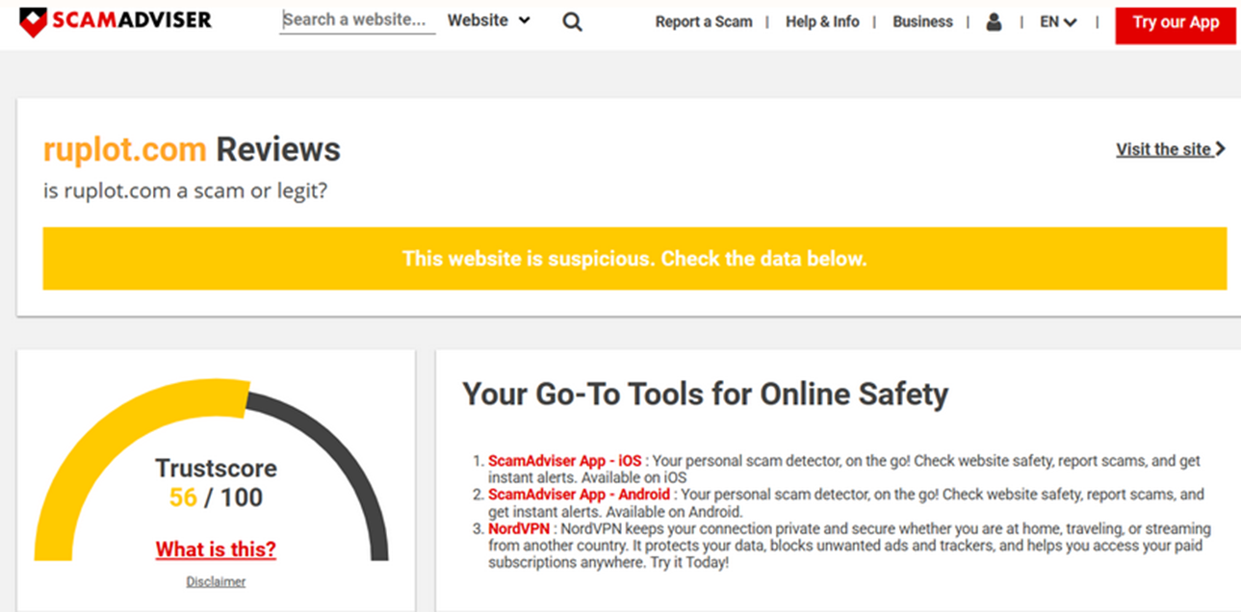The image size is (1241, 612).
Task: Click the ruplot.com Reviews heading
Action: (192, 150)
